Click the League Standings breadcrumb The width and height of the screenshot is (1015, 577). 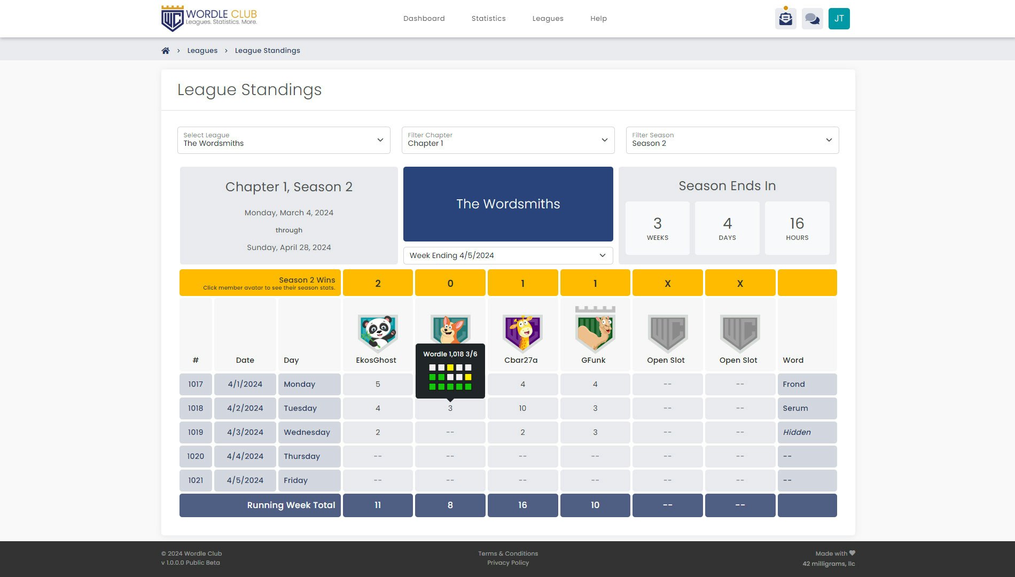268,51
